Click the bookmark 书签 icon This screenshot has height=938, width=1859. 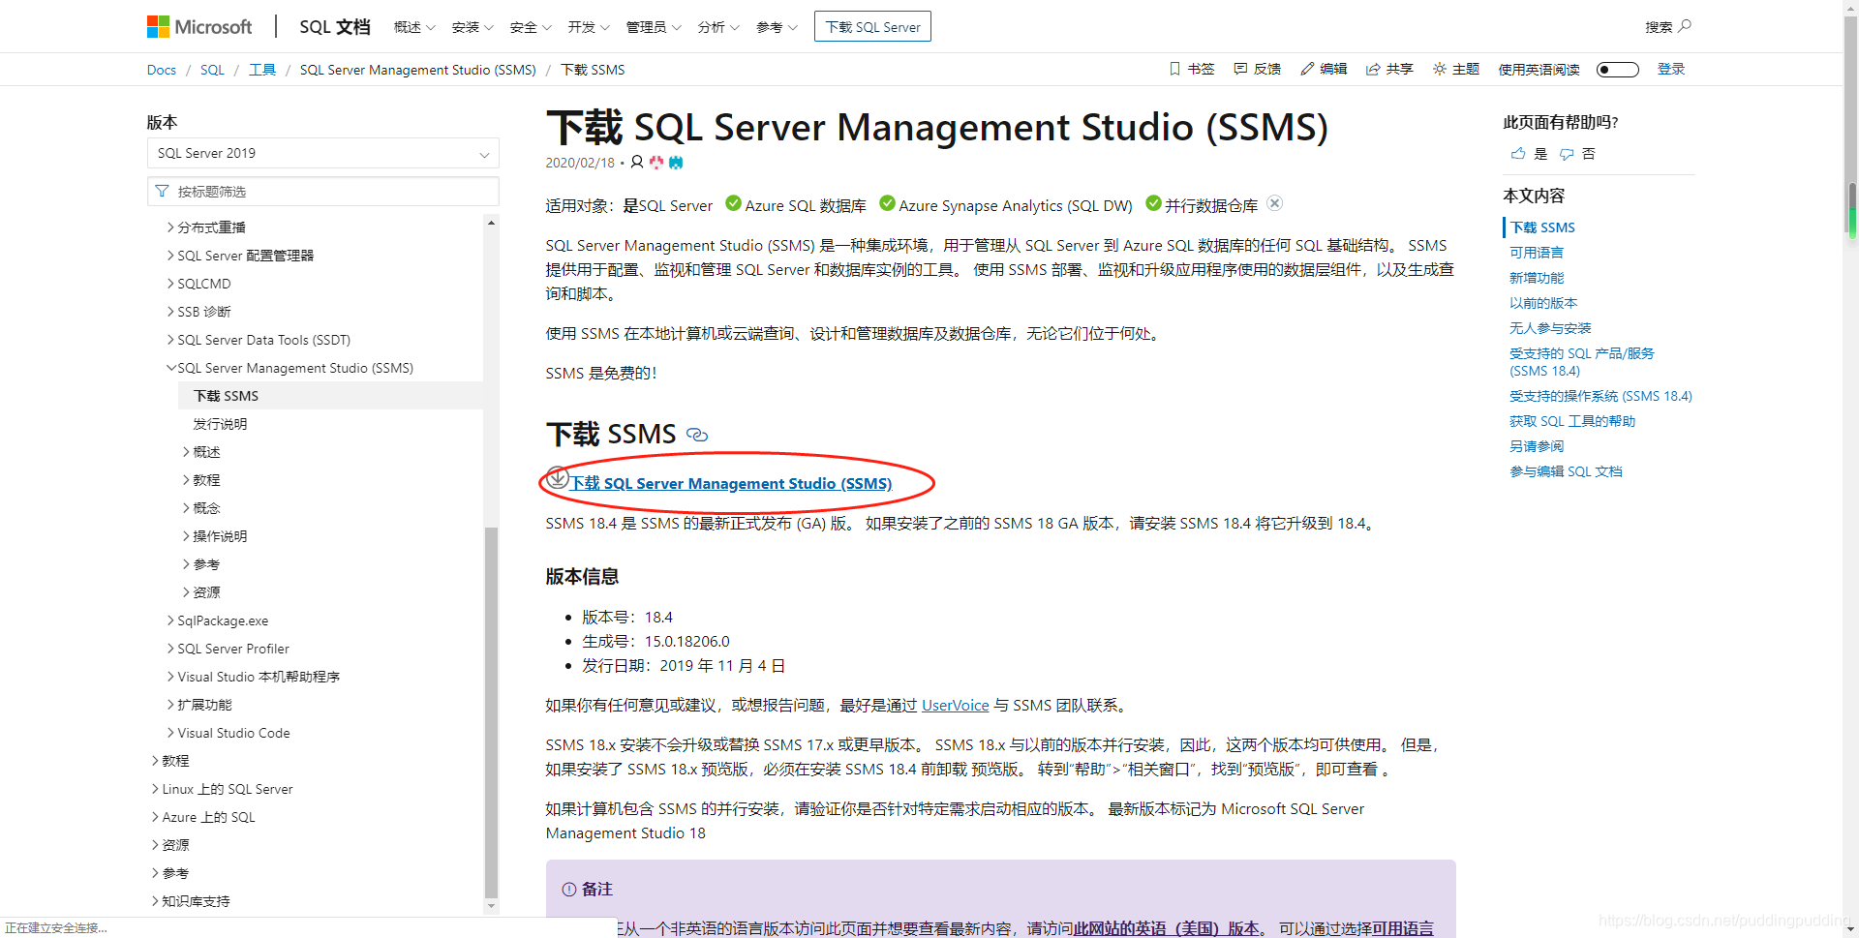click(x=1174, y=69)
